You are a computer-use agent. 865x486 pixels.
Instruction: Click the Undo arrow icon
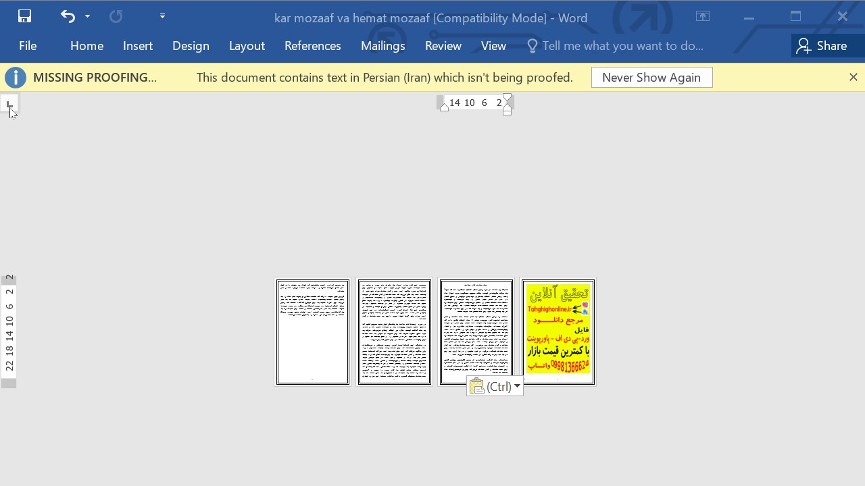(x=68, y=16)
